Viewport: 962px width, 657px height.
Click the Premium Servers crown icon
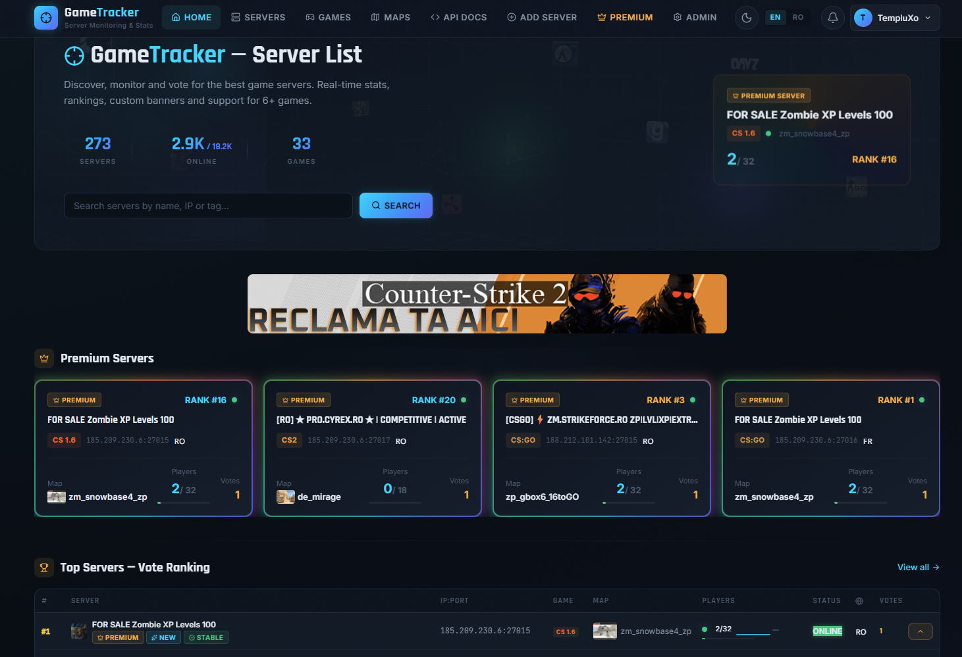(x=43, y=358)
